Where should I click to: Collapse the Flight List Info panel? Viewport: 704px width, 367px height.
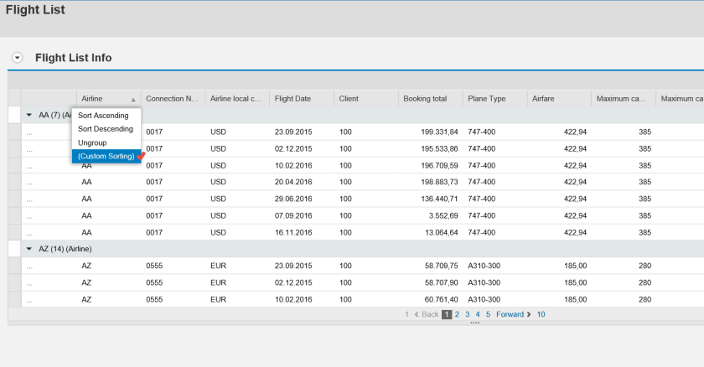click(x=17, y=58)
